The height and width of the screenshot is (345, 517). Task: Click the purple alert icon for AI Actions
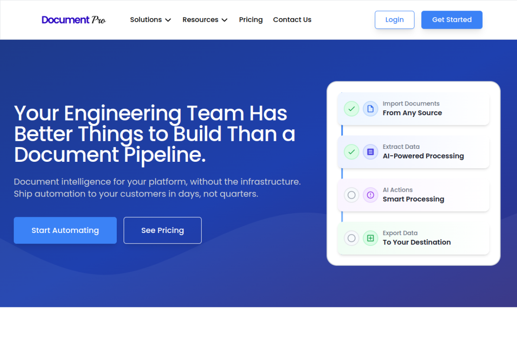370,195
